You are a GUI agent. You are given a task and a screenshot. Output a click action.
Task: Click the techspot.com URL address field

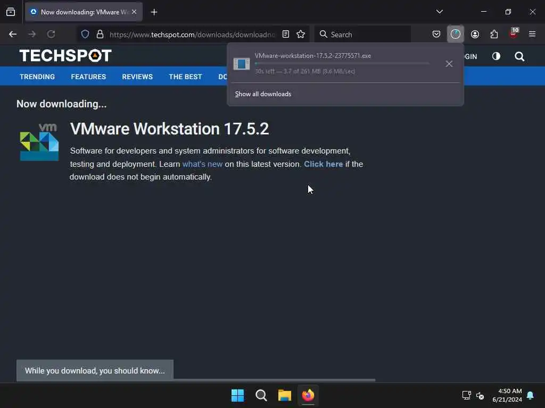pyautogui.click(x=192, y=35)
